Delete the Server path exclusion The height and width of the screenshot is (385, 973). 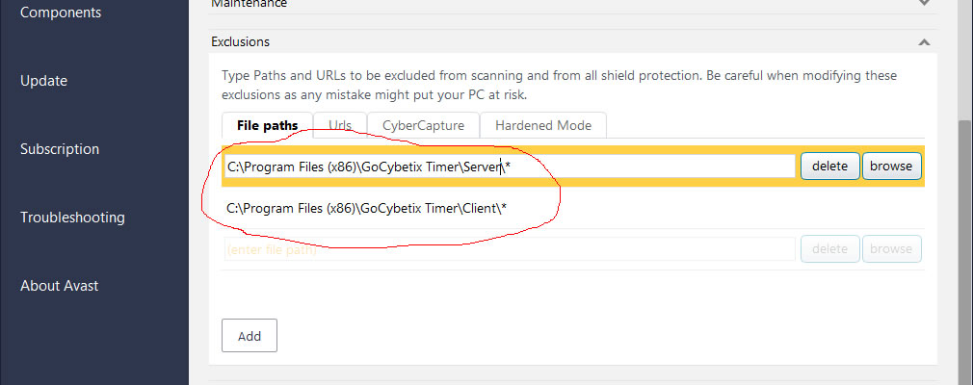pyautogui.click(x=829, y=167)
